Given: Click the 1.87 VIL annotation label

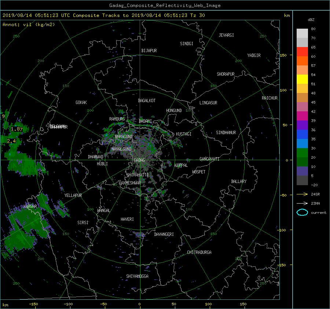Looking at the screenshot, I should (x=16, y=129).
